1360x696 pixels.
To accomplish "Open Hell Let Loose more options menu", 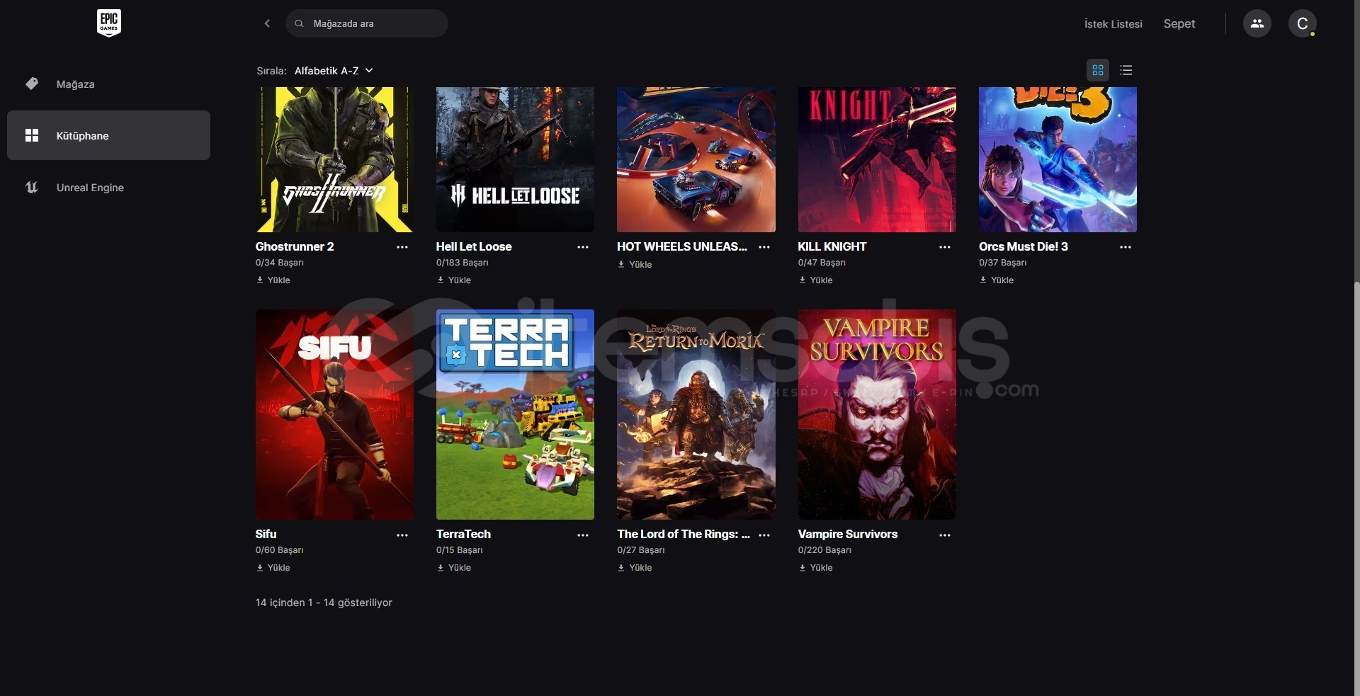I will (x=583, y=247).
